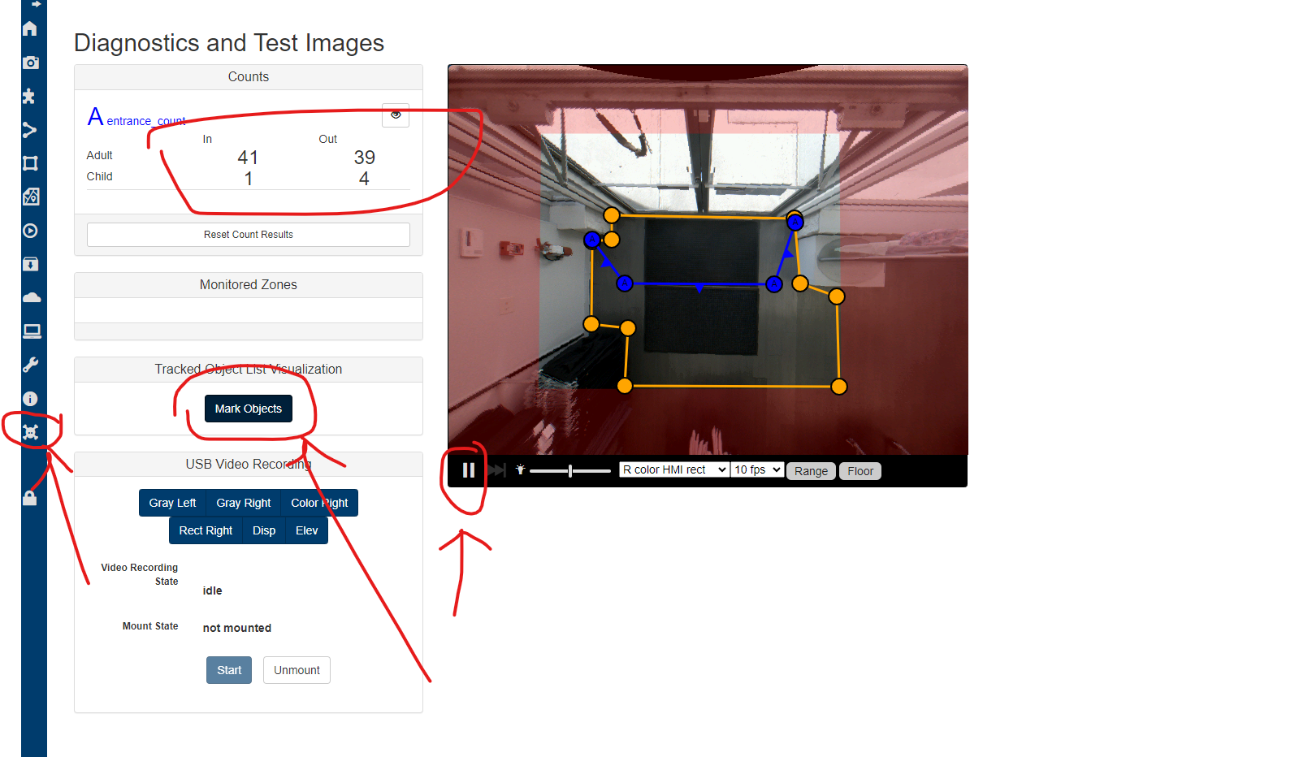Select Color Right recording stream
Viewport: 1299px width, 757px height.
[x=319, y=503]
